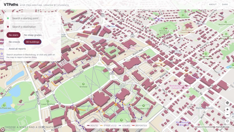Viewport: 234px width, 132px height.
Task: Click the Blacksburg Bed & Breakfast marker
Action: [183, 120]
